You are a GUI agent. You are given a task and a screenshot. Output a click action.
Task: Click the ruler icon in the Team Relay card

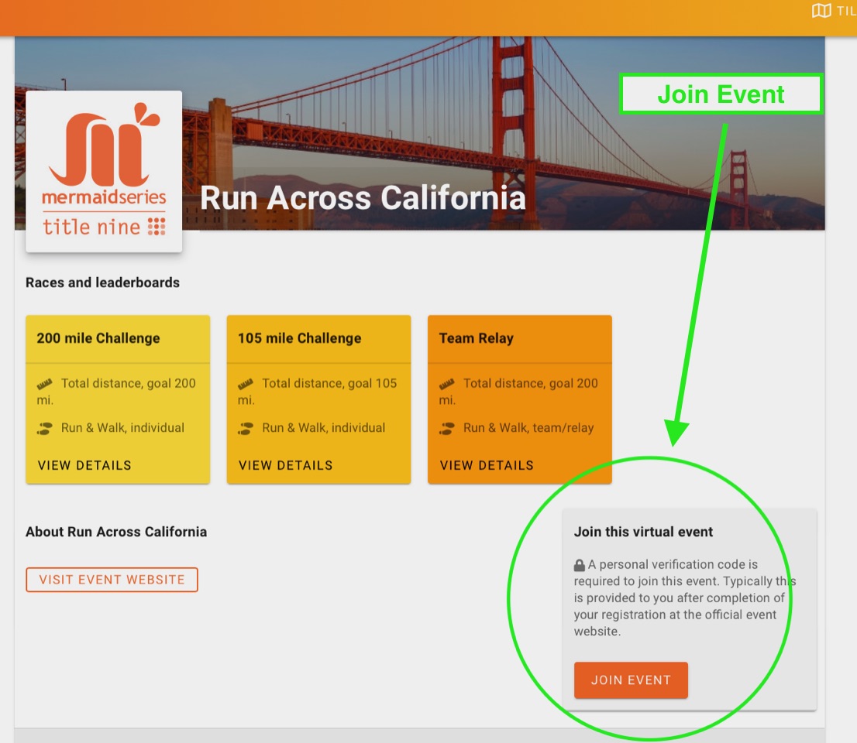tap(447, 384)
